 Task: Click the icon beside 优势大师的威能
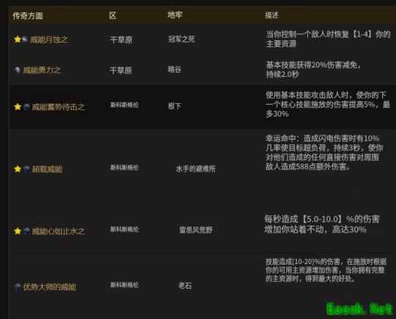pos(17,287)
